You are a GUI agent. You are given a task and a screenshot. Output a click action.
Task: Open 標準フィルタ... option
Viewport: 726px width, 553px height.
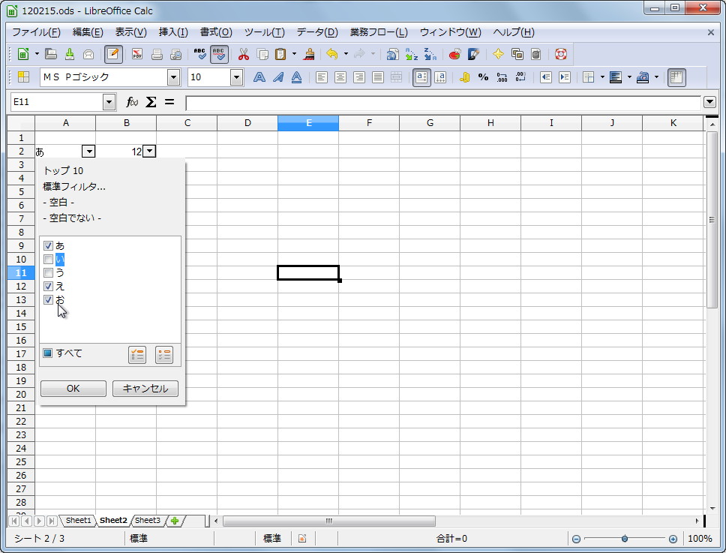[74, 186]
